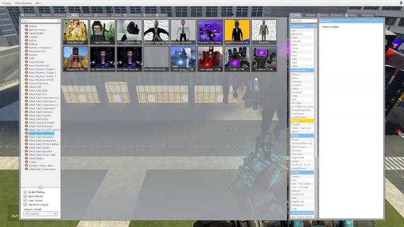Toggle the Ignore Players checkbox
Screen dimensions: 404x227
pos(25,196)
